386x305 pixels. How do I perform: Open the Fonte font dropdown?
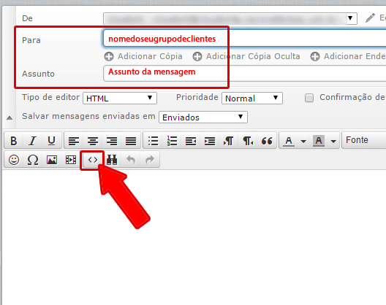click(364, 140)
